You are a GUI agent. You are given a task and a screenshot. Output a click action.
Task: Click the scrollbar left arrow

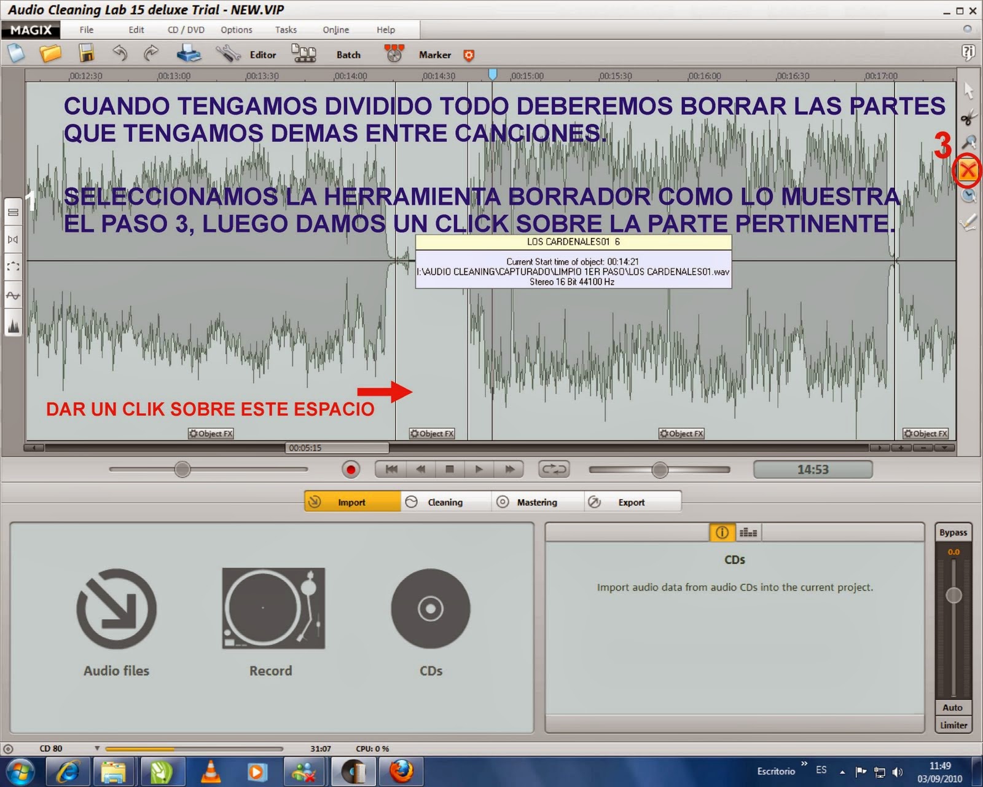(34, 448)
